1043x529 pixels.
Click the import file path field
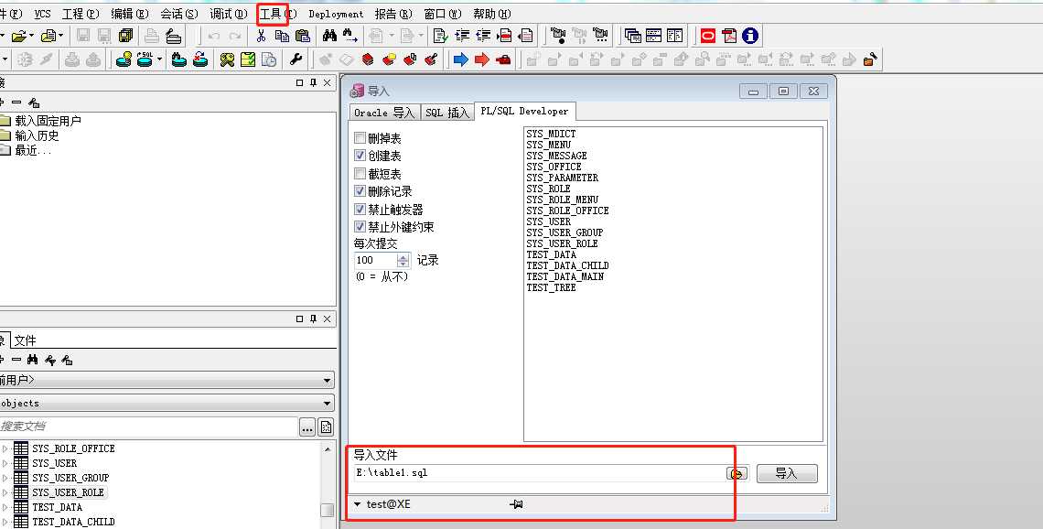tap(539, 473)
